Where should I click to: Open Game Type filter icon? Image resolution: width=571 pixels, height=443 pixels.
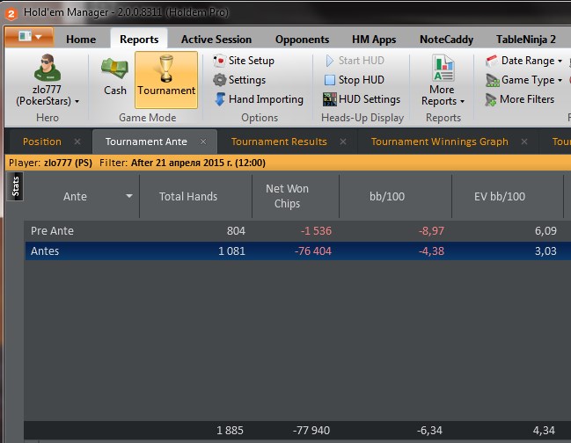(x=493, y=80)
